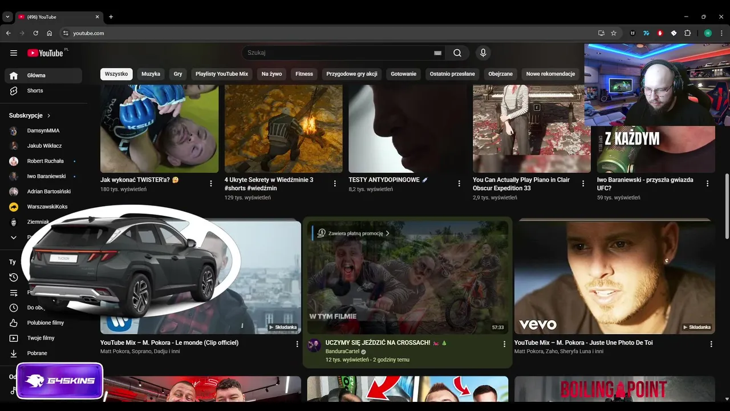Open the YouTube hamburger guide menu
730x411 pixels.
tap(14, 53)
